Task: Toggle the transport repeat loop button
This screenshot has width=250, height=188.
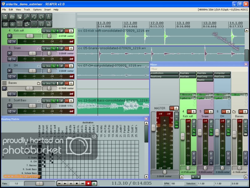Action: tap(94, 184)
